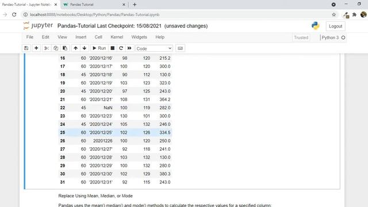Open the cell type Code dropdown
The image size is (368, 207).
(154, 48)
